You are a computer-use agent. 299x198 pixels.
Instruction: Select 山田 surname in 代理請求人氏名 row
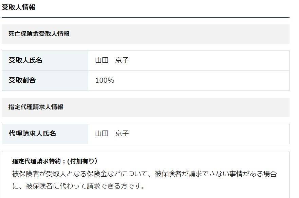click(x=101, y=133)
